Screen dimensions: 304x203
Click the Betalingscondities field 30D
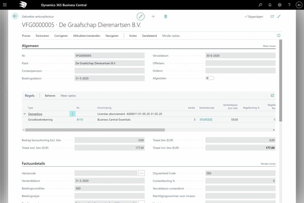(x=110, y=188)
